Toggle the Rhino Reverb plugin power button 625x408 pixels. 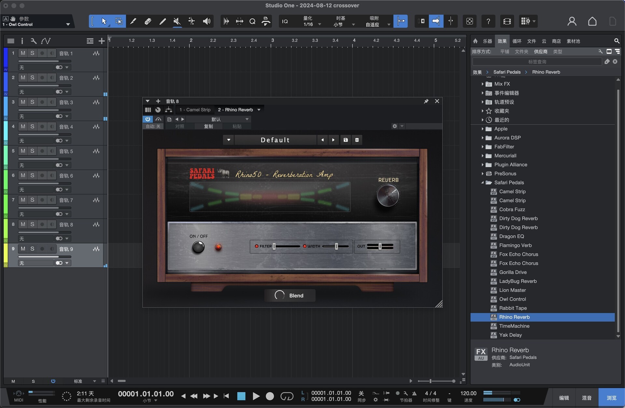click(148, 119)
